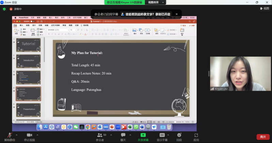
Task: Click the green share screen icon
Action: pyautogui.click(x=143, y=135)
